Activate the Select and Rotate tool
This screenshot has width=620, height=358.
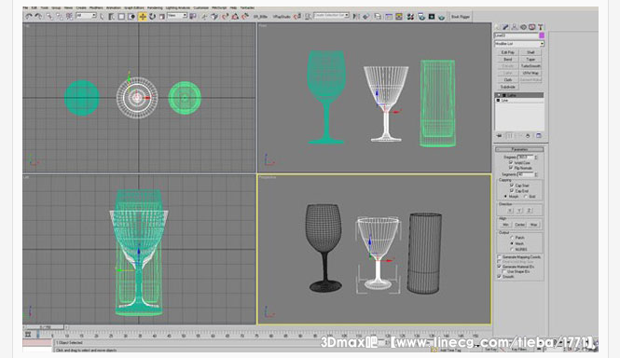pos(152,17)
